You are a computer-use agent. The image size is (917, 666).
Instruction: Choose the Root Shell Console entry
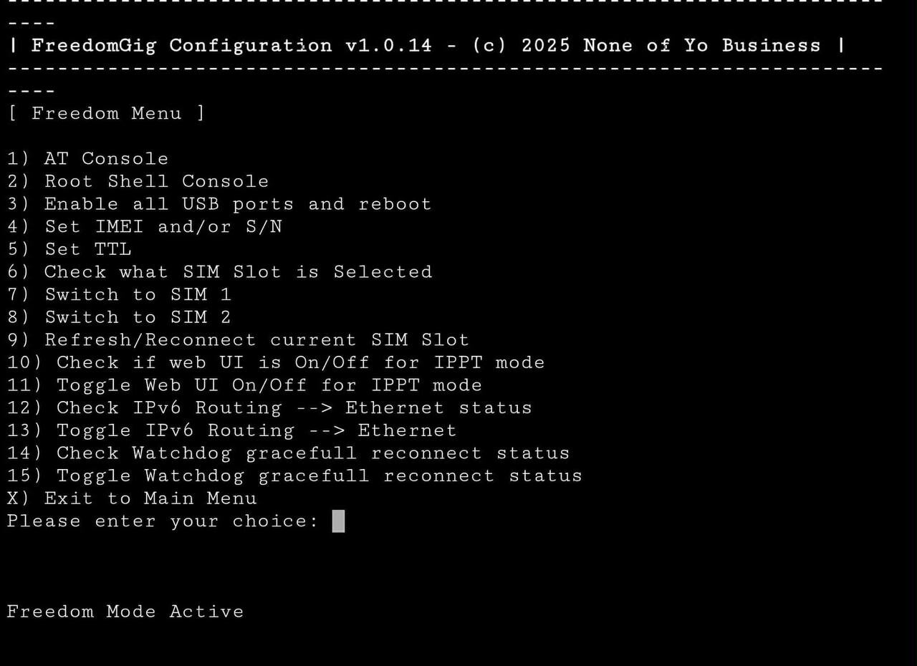(x=138, y=181)
